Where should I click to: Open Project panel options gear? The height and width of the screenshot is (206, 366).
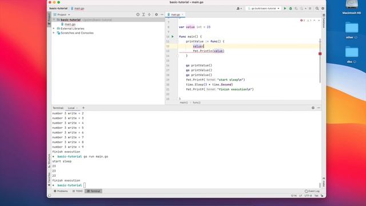click(x=156, y=14)
